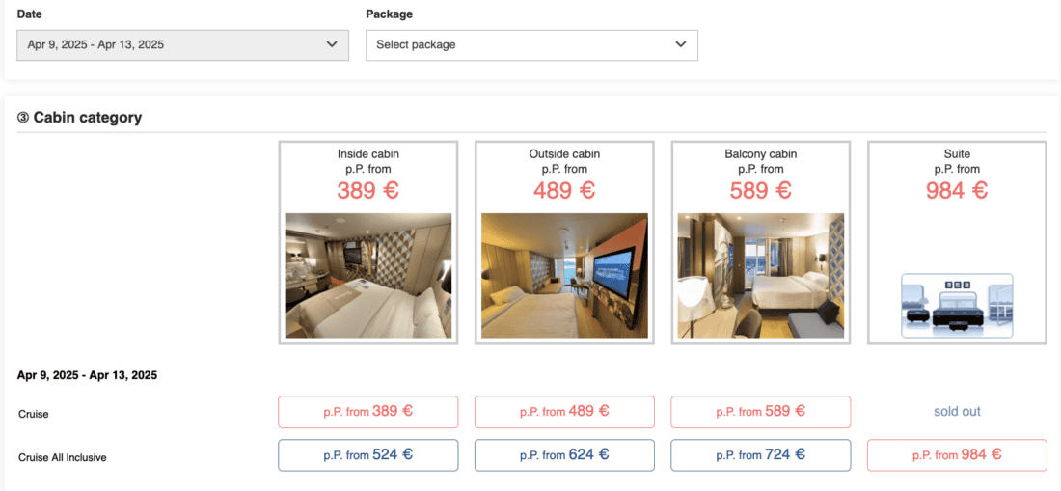Pick All Inclusive Balcony cabin from 724 €
1061x491 pixels.
[x=761, y=455]
